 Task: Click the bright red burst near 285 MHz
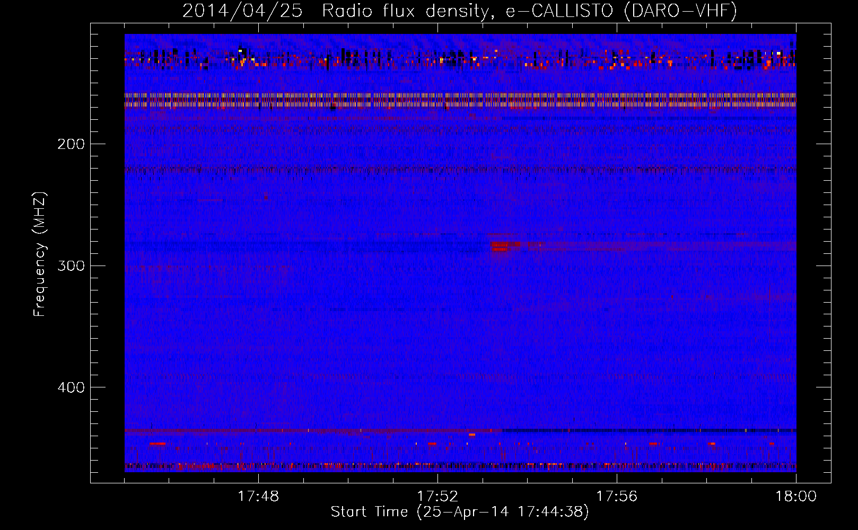tap(505, 245)
